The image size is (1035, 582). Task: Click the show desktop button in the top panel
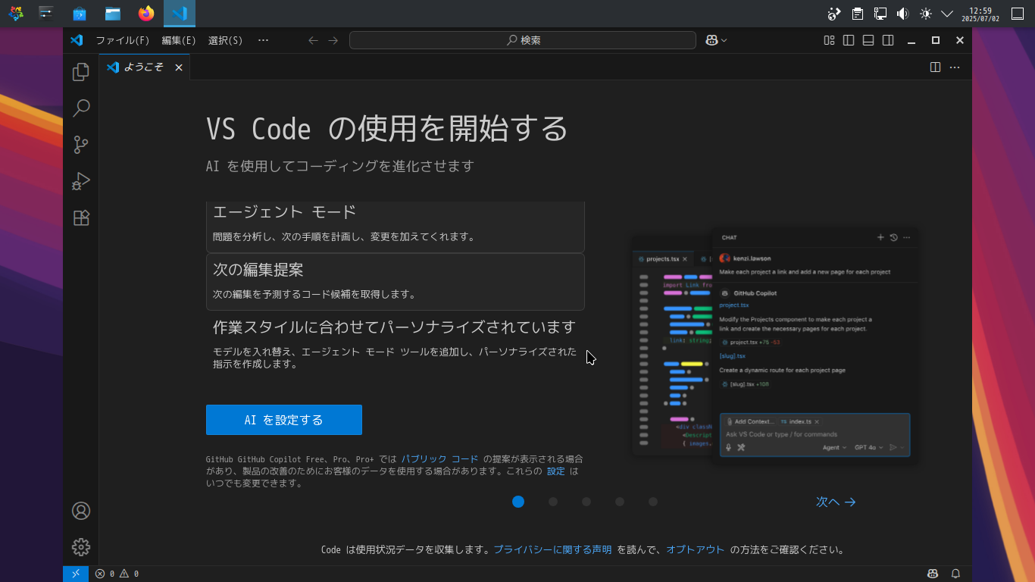1018,14
